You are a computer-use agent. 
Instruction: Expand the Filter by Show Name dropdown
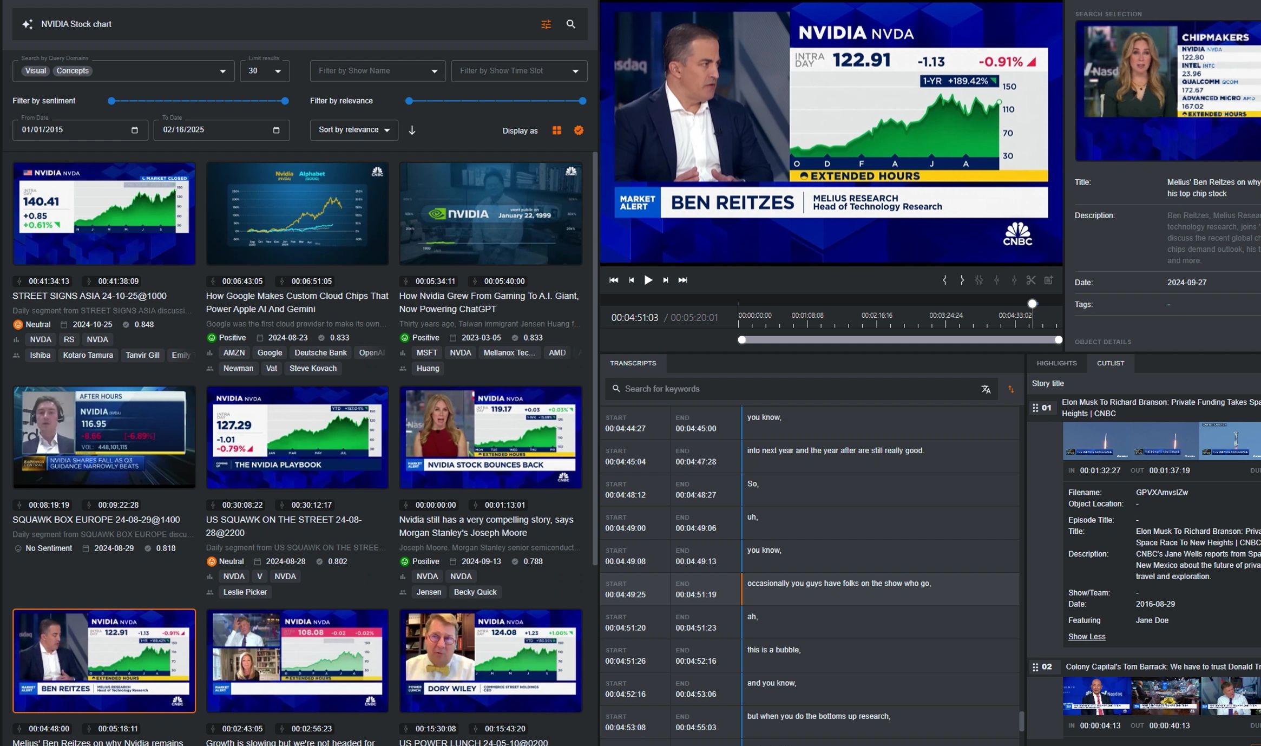(x=377, y=71)
